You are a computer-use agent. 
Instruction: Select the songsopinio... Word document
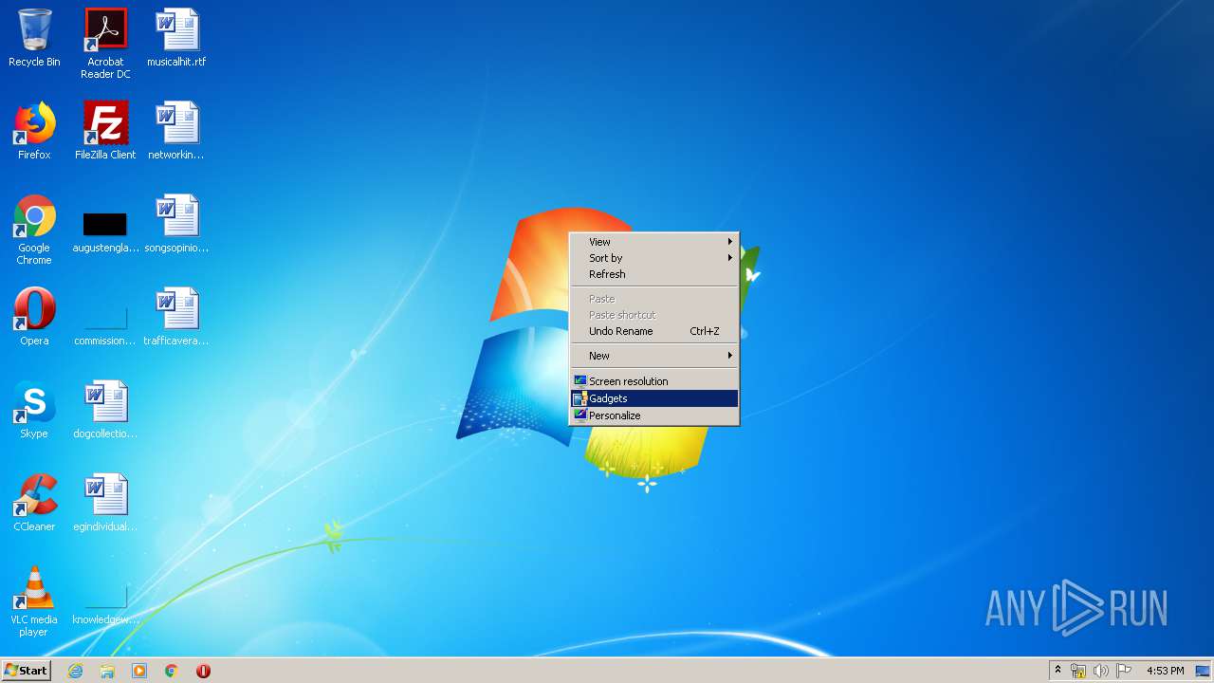tap(176, 224)
